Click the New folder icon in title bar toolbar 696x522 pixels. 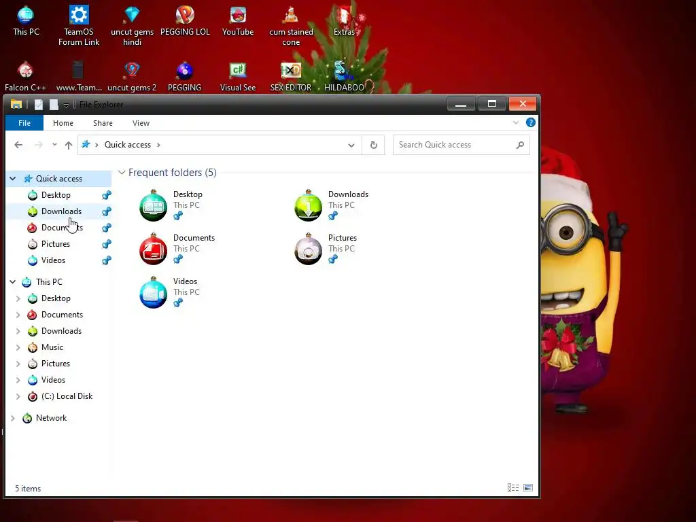click(x=54, y=104)
